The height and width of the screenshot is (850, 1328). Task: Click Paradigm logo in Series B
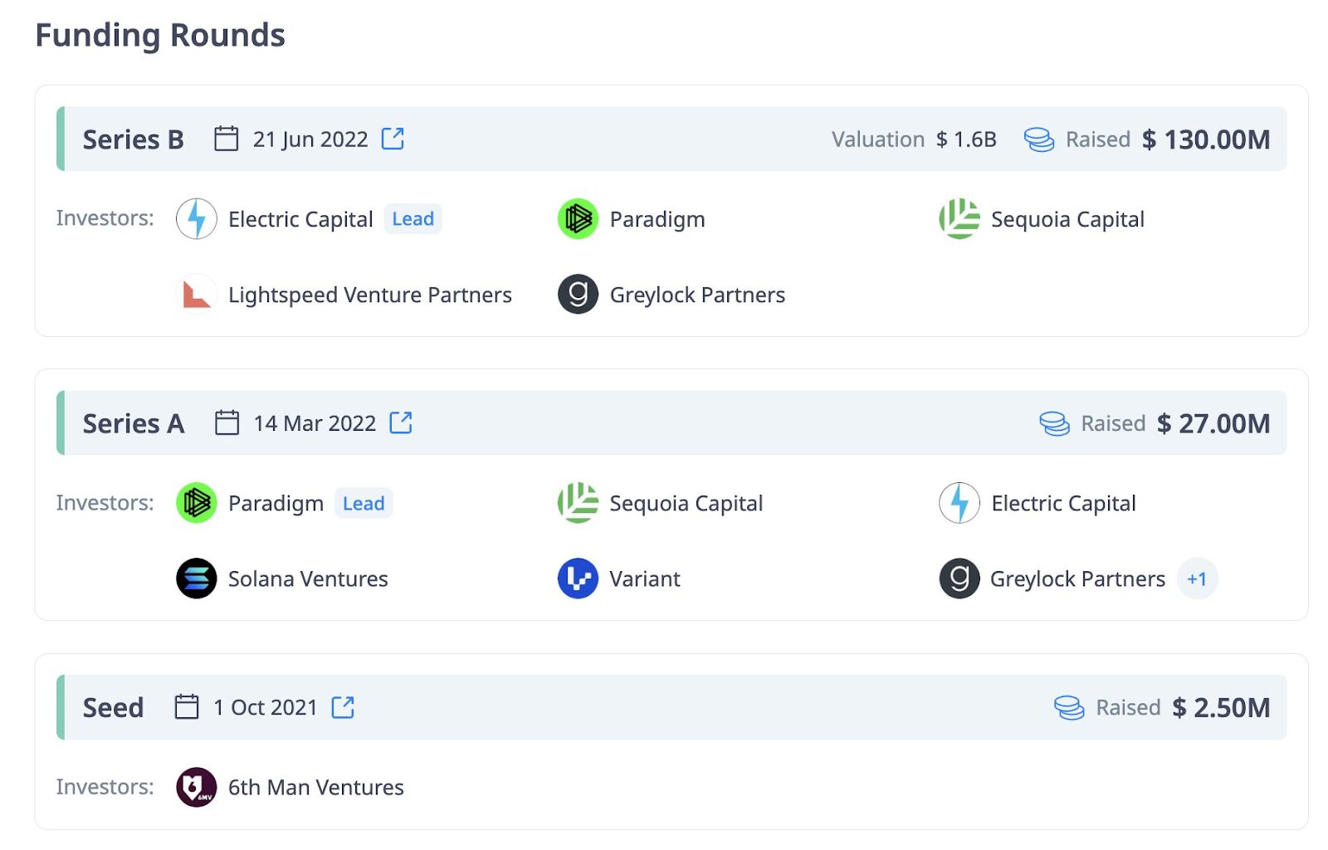point(578,219)
